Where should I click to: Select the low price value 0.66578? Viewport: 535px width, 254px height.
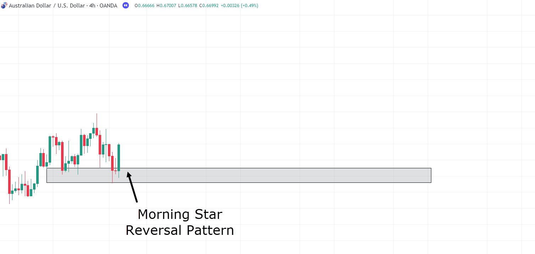tap(189, 6)
